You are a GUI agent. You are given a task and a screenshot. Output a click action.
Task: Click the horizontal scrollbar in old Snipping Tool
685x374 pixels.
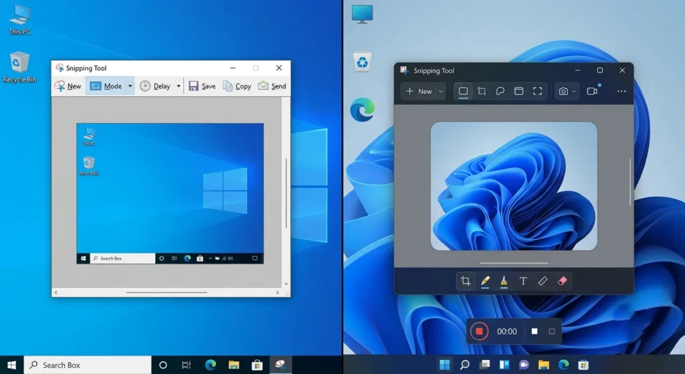(x=167, y=292)
